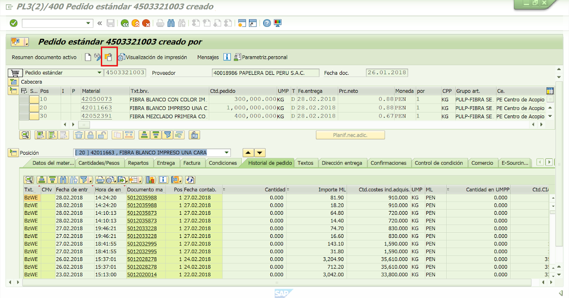Image resolution: width=569 pixels, height=298 pixels.
Task: Click the Other Purchase Order icon
Action: [x=109, y=57]
